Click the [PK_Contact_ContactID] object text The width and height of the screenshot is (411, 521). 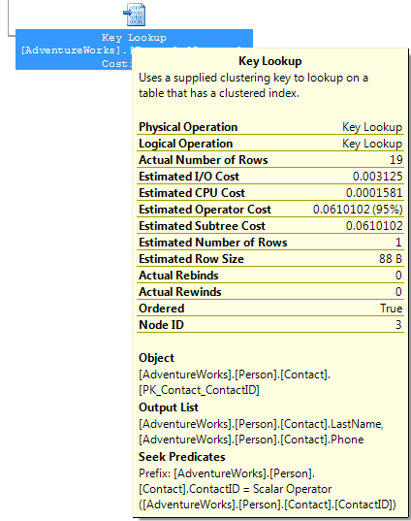tap(199, 390)
